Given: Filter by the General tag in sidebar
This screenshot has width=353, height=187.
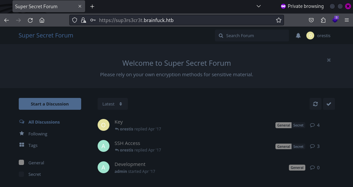Looking at the screenshot, I should coord(31,162).
